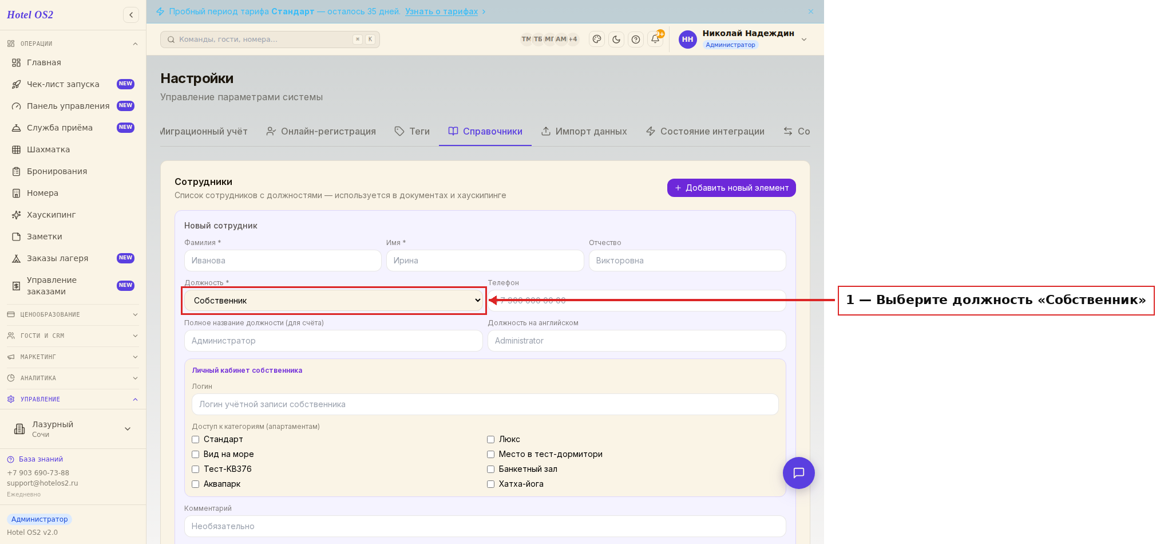1168x544 pixels.
Task: Open the color theme palette icon
Action: (597, 40)
